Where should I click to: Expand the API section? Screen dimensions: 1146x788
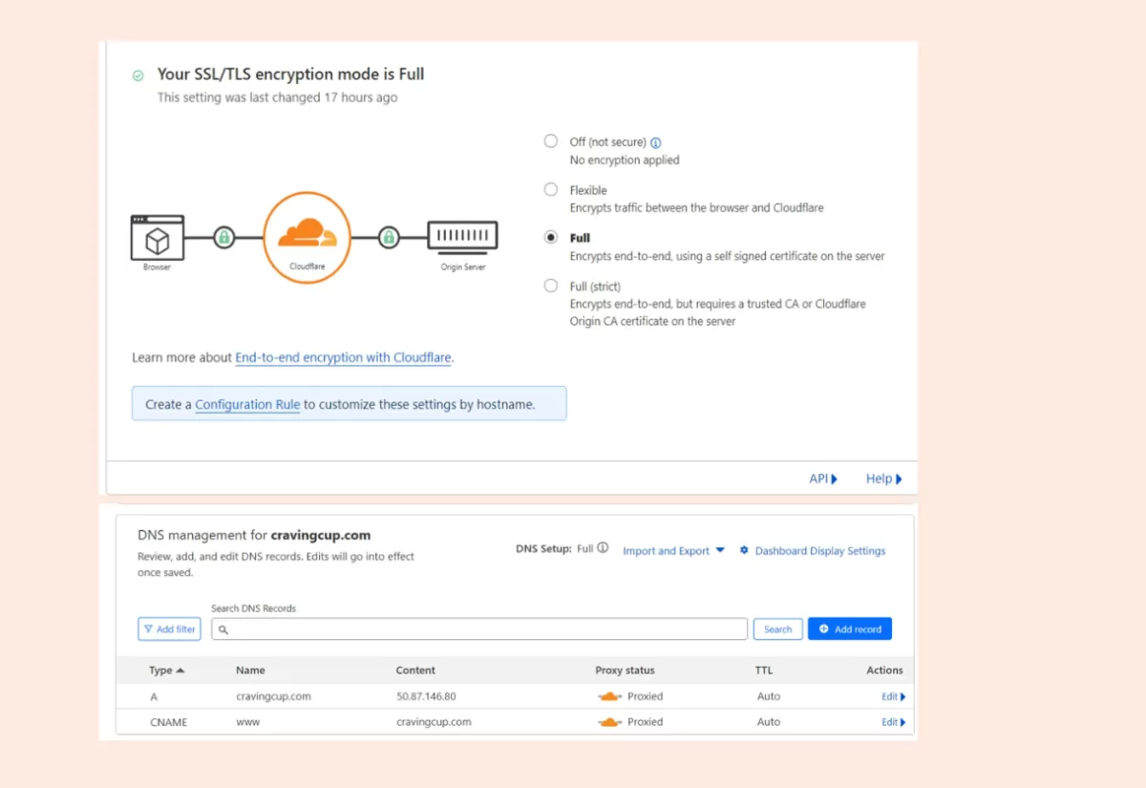[822, 479]
